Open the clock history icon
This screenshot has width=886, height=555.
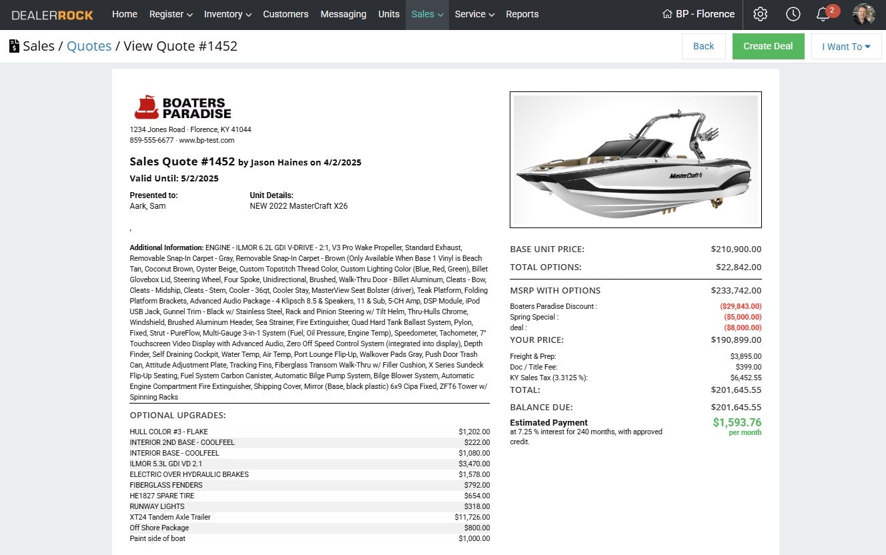tap(793, 14)
